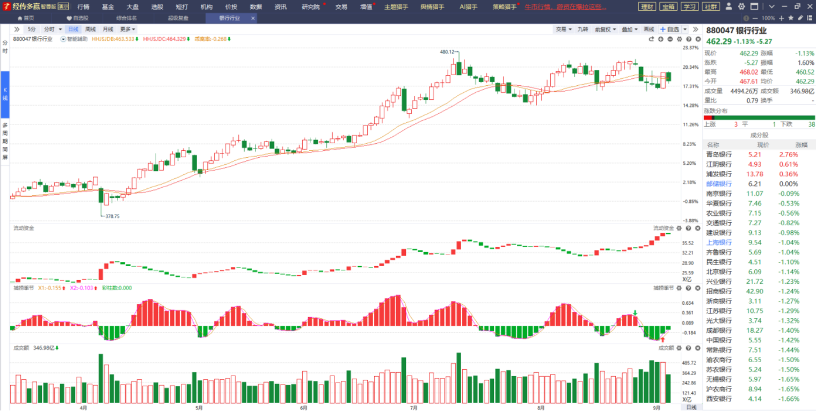Select the 月线 period

pos(108,29)
